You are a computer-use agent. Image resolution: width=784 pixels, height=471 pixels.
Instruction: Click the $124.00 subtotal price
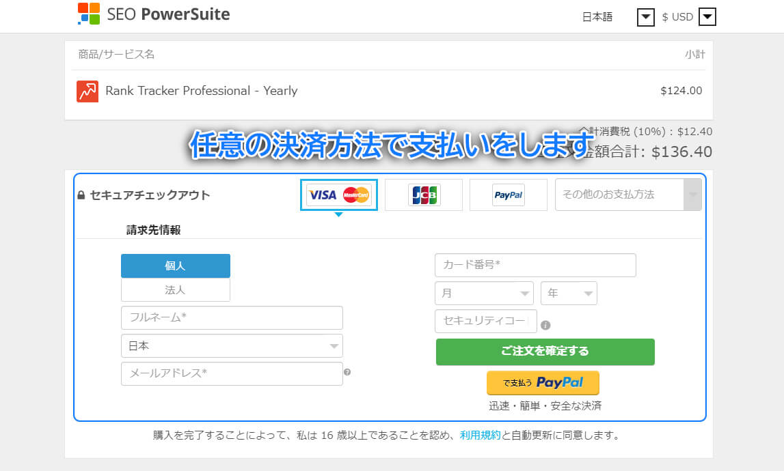coord(681,91)
